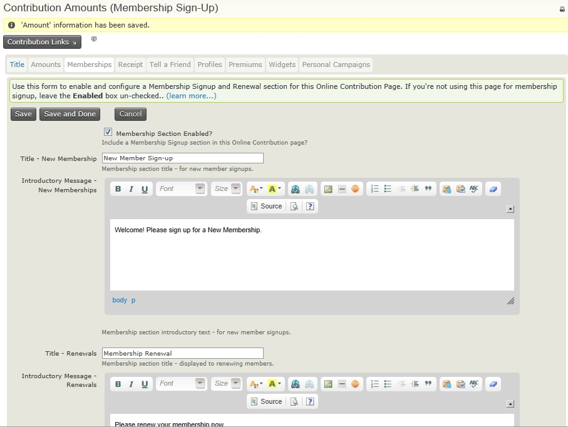This screenshot has width=568, height=427.
Task: Toggle Underline in the Renewals editor
Action: 145,384
